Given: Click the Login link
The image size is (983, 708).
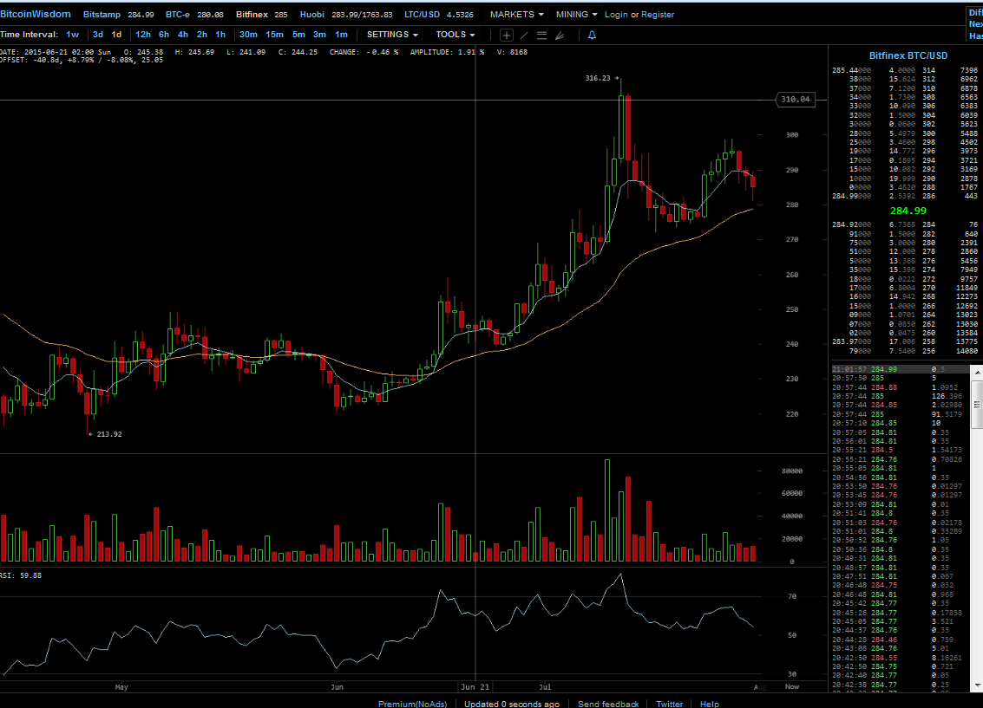Looking at the screenshot, I should [616, 15].
